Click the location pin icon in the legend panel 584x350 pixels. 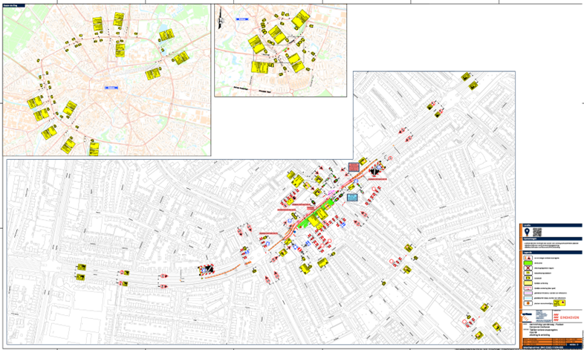point(528,231)
